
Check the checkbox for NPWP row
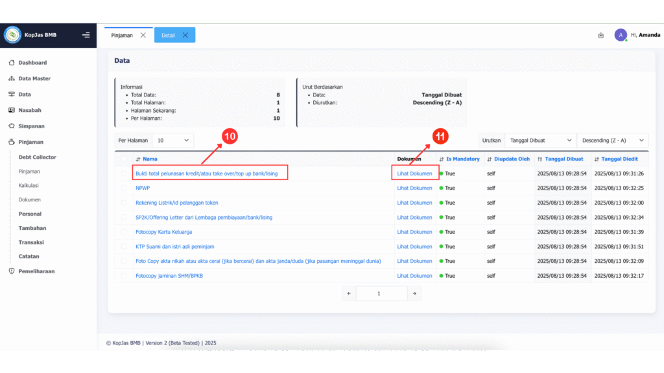pyautogui.click(x=124, y=188)
